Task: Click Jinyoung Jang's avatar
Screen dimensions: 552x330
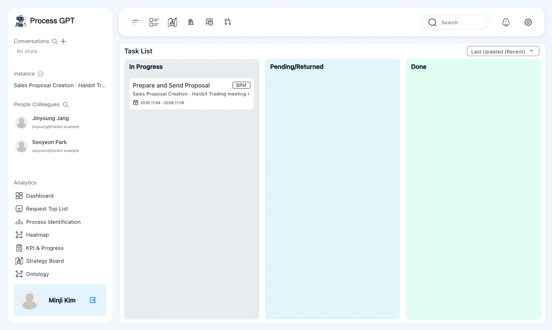Action: click(x=21, y=122)
